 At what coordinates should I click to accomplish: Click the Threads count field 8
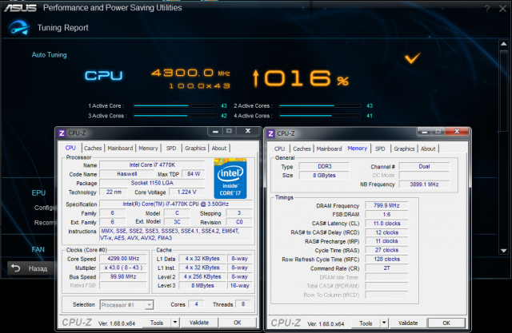pos(243,304)
